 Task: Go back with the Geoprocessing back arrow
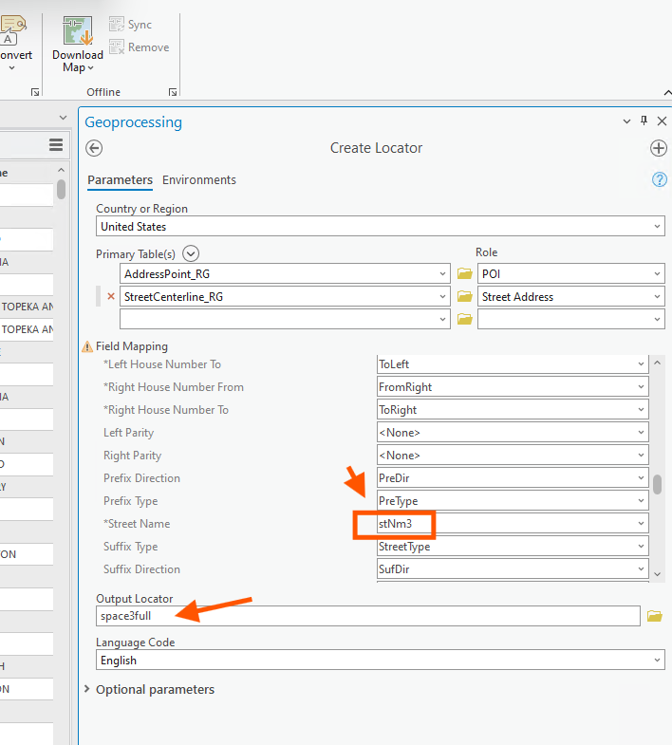pos(94,148)
